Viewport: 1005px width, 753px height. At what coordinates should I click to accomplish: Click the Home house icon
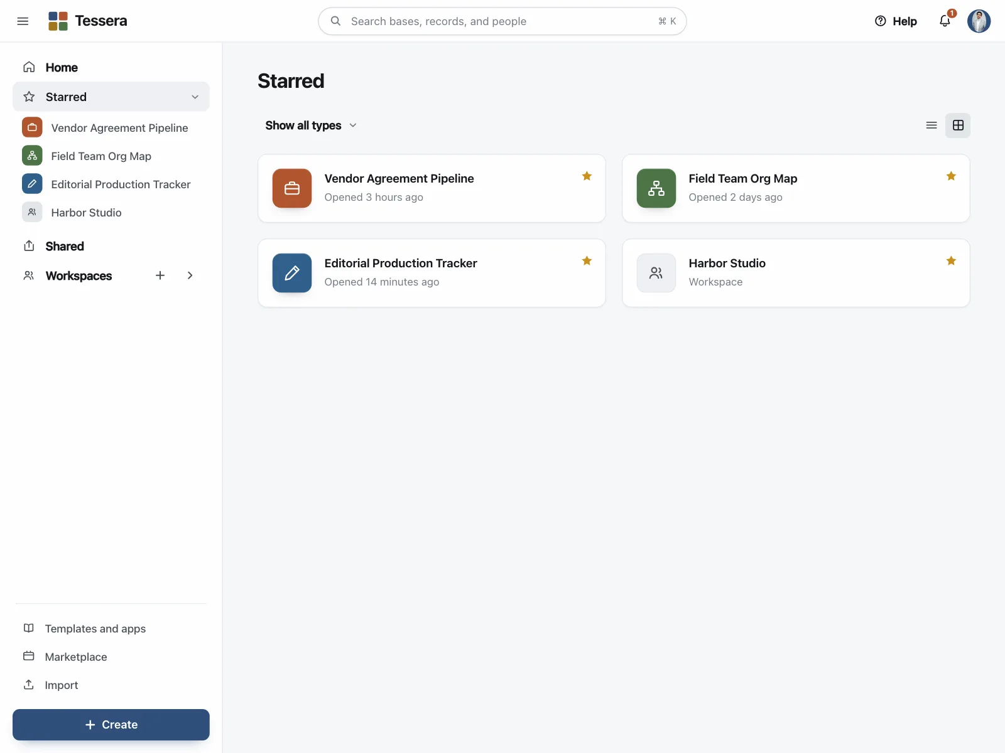click(x=29, y=67)
